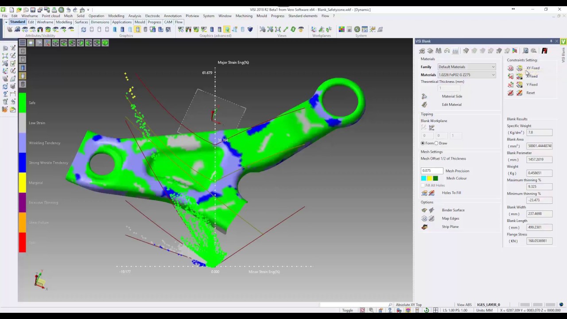This screenshot has height=319, width=567.
Task: Click the Mesh Precision input field
Action: coord(432,171)
